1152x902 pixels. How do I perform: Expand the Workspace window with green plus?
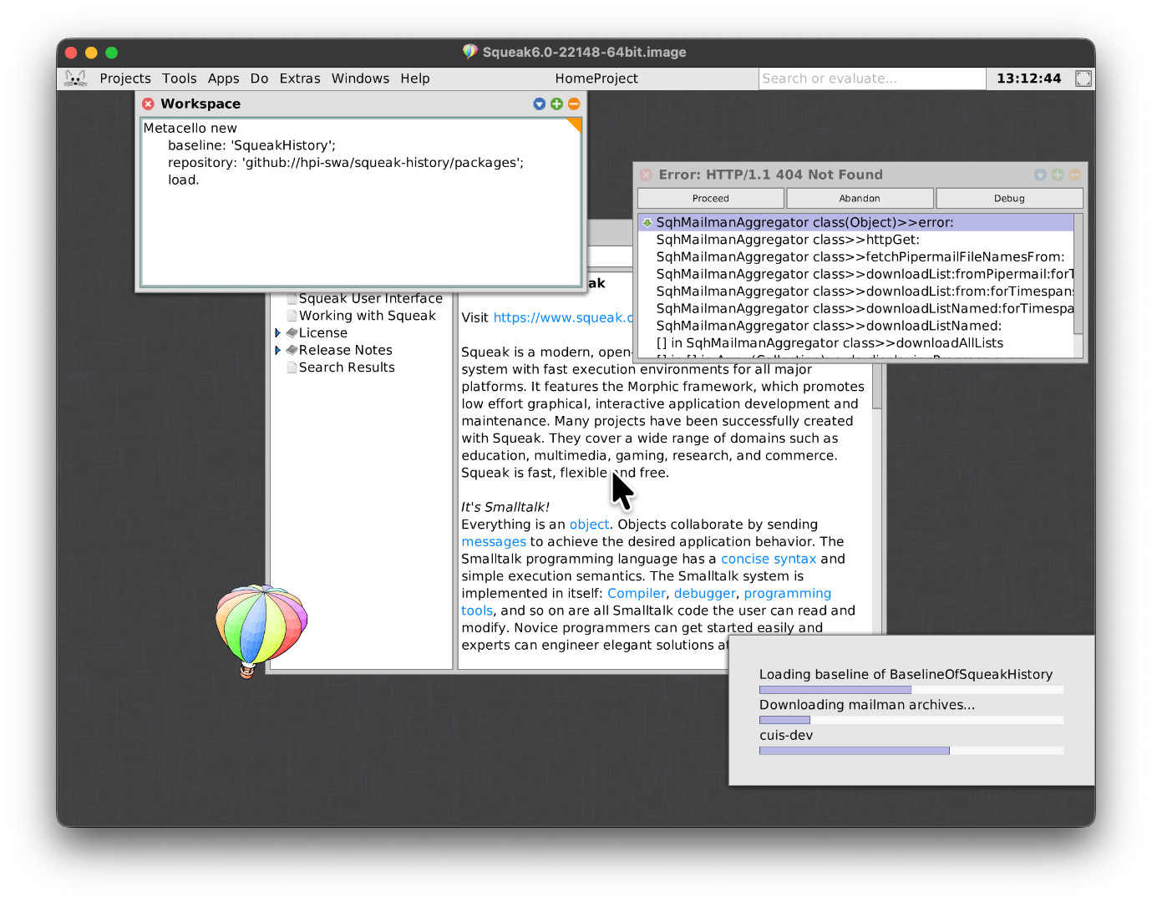[556, 104]
